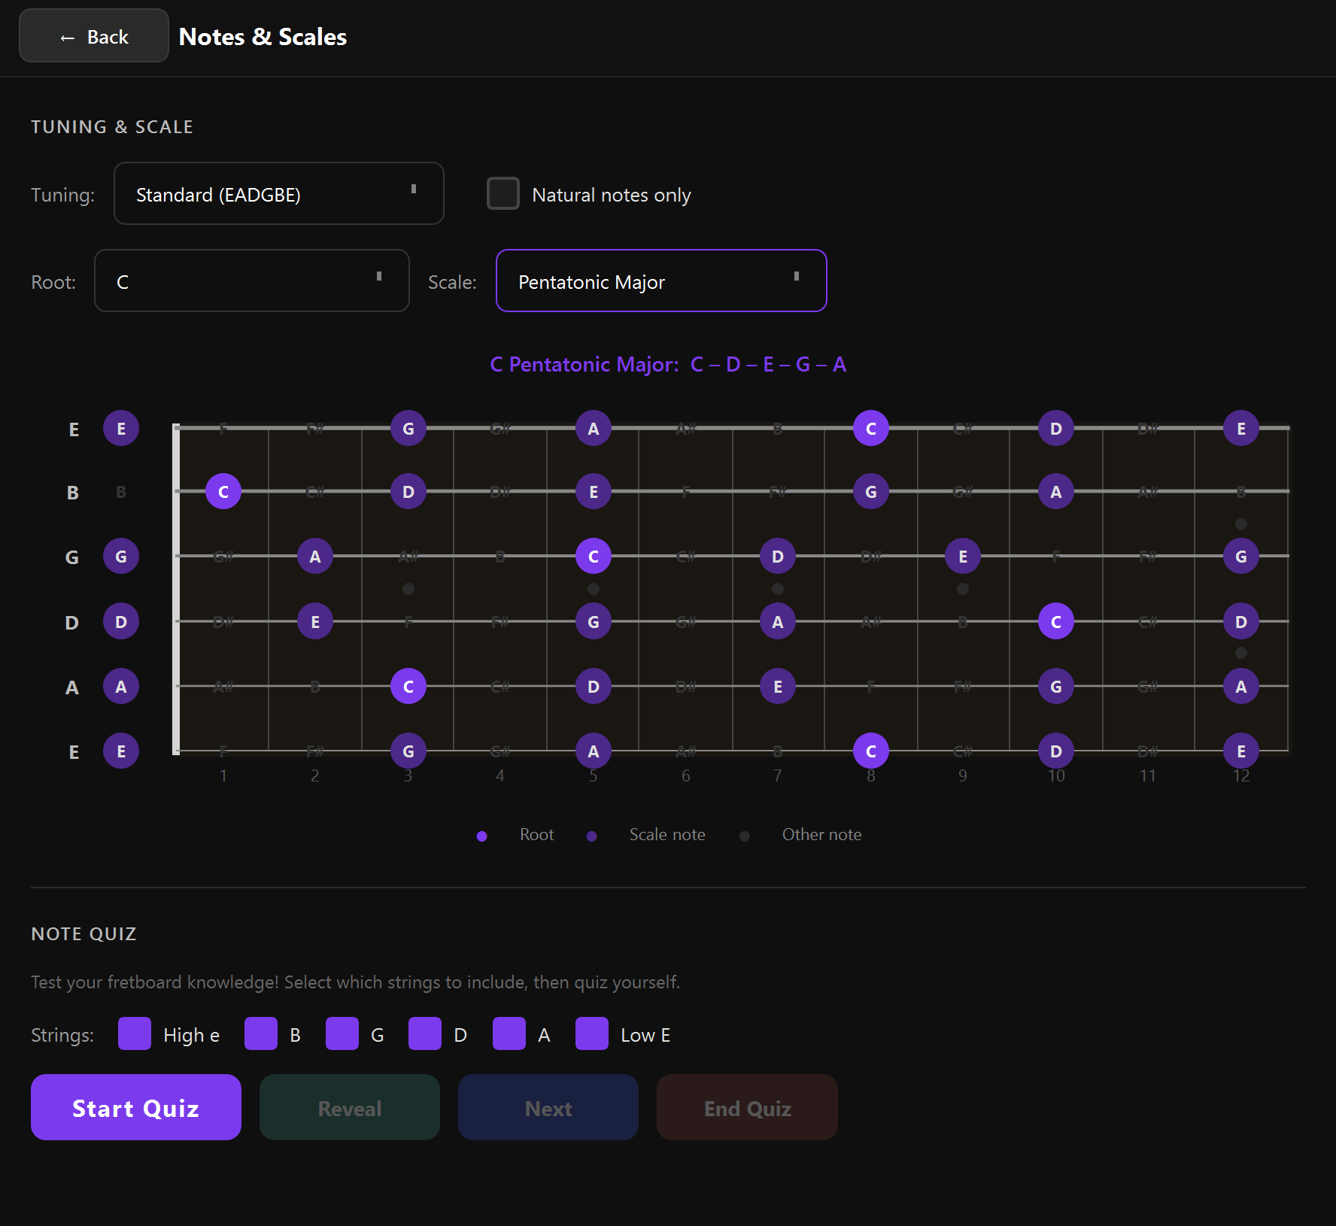This screenshot has height=1226, width=1336.
Task: Select A note on high E string fret 5
Action: 593,429
